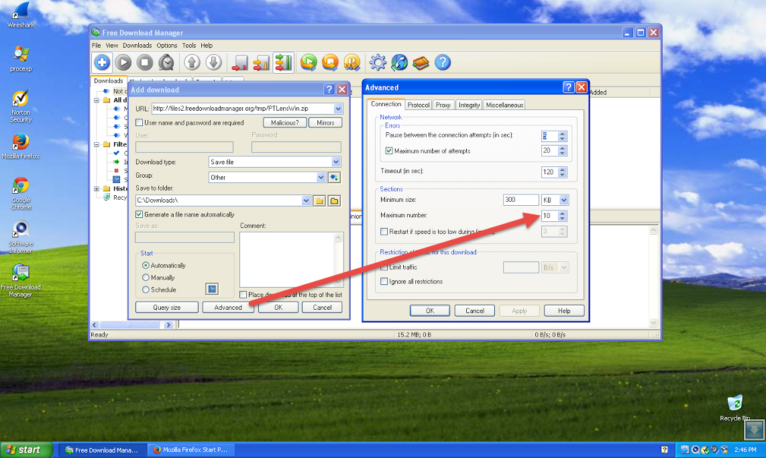This screenshot has height=458, width=766.
Task: Open the alarm clock schedule toolbar icon
Action: coord(166,62)
